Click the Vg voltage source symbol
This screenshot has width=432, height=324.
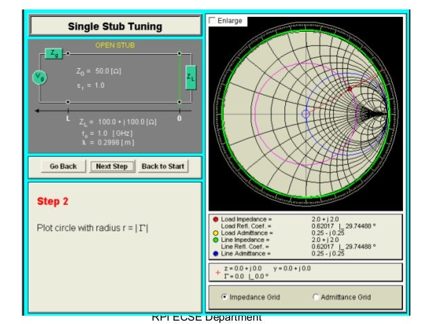tap(40, 77)
